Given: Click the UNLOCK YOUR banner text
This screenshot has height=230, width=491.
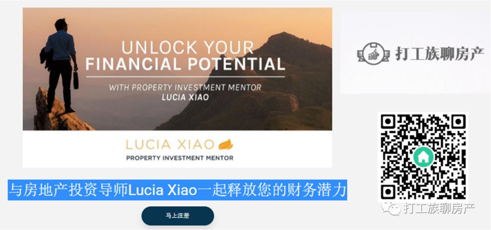Looking at the screenshot, I should [188, 48].
